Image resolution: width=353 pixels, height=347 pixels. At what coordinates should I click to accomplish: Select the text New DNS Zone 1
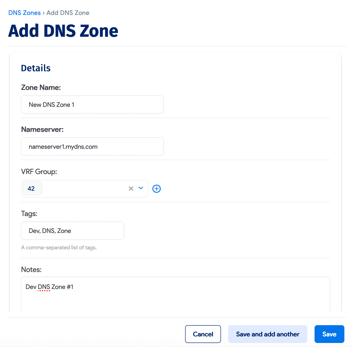pyautogui.click(x=51, y=105)
